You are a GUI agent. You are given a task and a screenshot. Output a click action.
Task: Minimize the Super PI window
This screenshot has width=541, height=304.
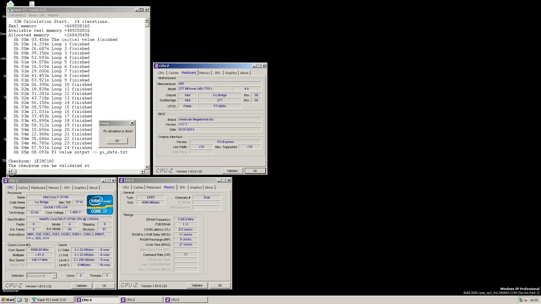137,10
